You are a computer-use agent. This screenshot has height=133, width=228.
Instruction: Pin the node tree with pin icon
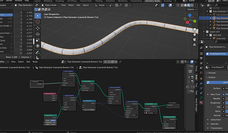[120, 62]
